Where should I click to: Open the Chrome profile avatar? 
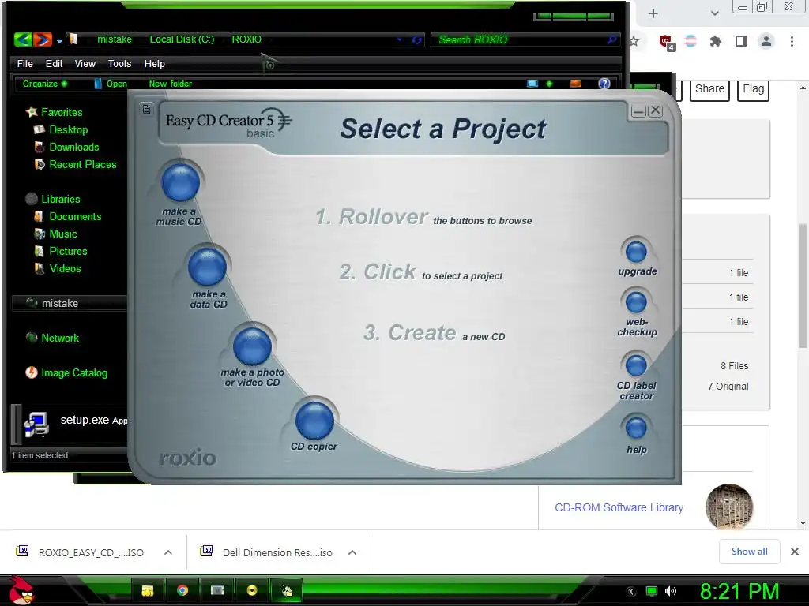766,41
